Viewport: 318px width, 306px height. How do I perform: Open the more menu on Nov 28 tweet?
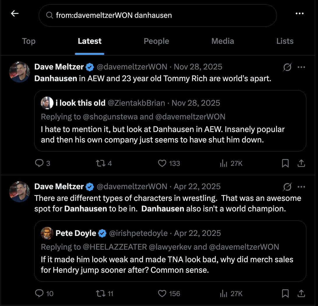coord(301,67)
